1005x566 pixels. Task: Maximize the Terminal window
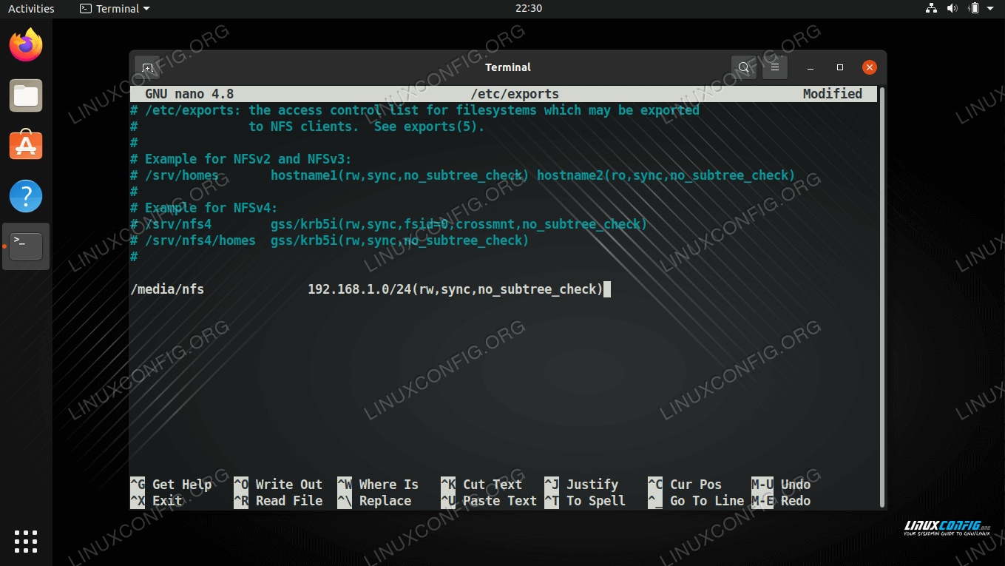(x=840, y=67)
